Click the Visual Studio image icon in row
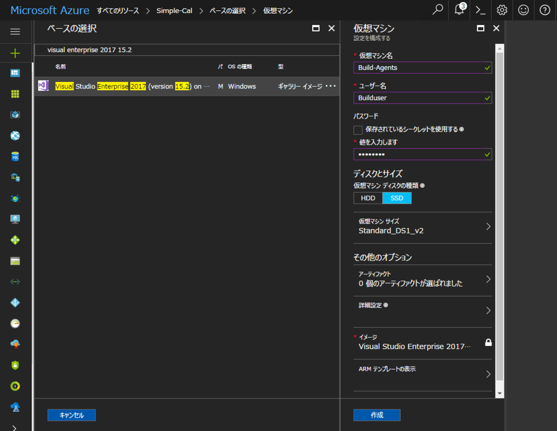Viewport: 557px width, 431px height. click(x=44, y=86)
